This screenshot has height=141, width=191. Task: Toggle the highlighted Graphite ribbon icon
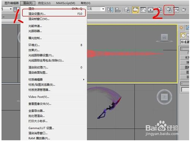coord(136,10)
